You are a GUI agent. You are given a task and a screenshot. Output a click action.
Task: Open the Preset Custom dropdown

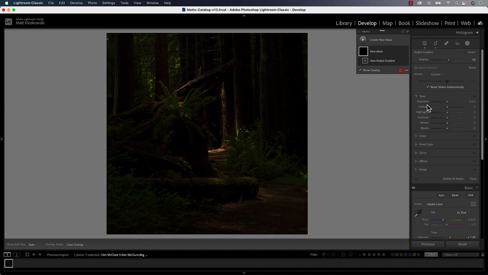click(x=437, y=74)
